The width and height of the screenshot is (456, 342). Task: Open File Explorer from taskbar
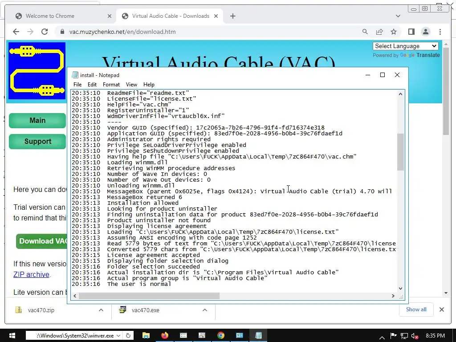[146, 335]
